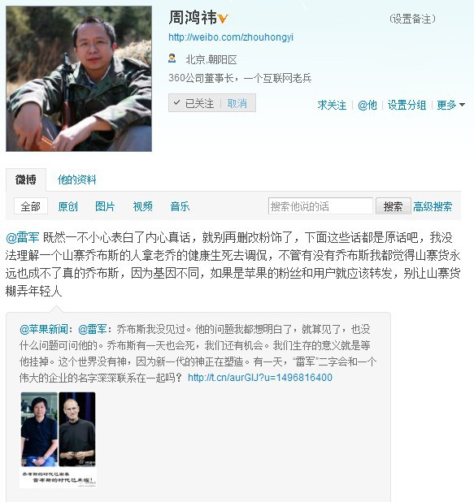The height and width of the screenshot is (502, 474).
Task: Click 取消 to unfollow the user
Action: click(237, 103)
